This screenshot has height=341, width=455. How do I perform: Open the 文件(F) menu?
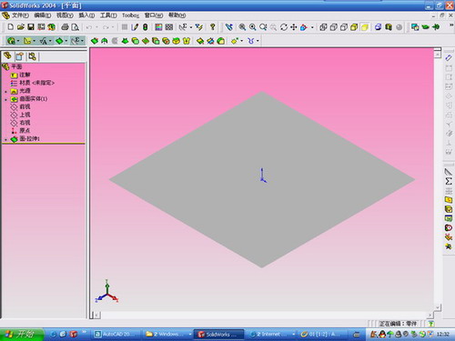[20, 15]
